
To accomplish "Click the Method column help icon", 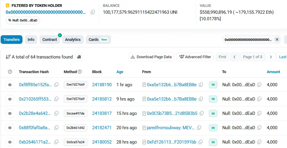I will click(x=80, y=72).
